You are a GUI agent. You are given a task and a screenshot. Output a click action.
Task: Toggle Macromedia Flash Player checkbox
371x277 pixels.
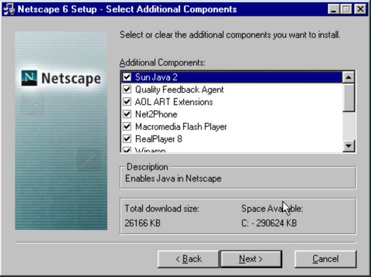click(x=127, y=126)
